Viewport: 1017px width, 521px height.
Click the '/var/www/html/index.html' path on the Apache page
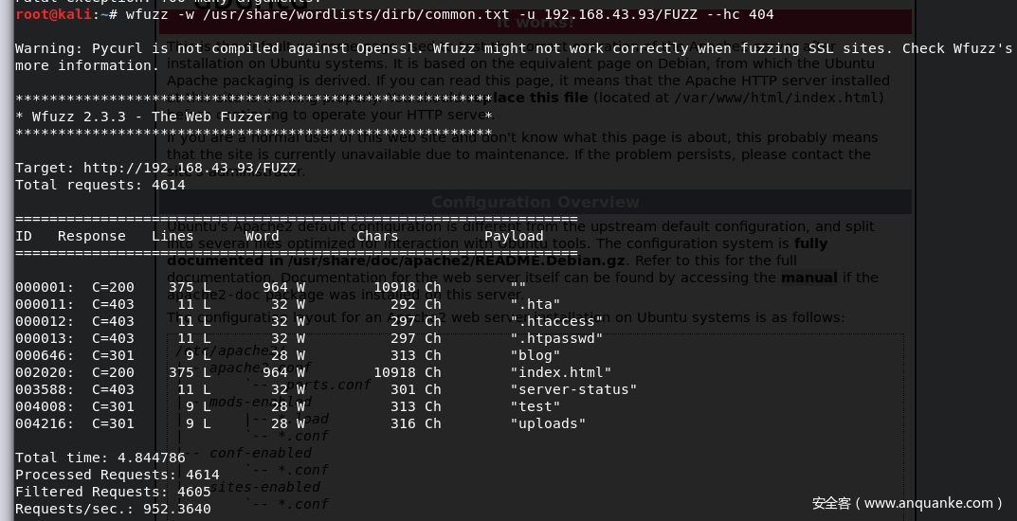[x=776, y=98]
